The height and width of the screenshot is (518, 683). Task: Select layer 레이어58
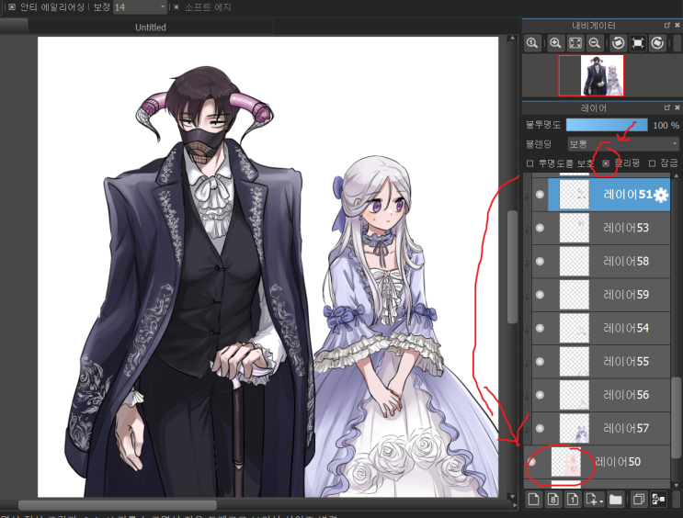point(600,261)
